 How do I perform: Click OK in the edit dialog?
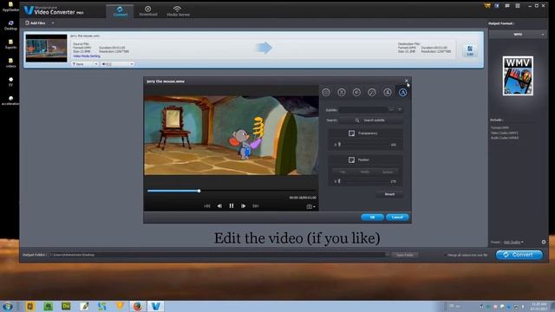[372, 218]
